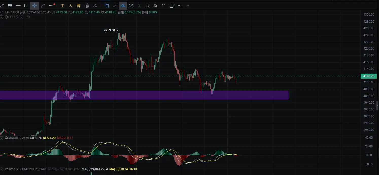Click the small expand arrow on right edge

377,105
